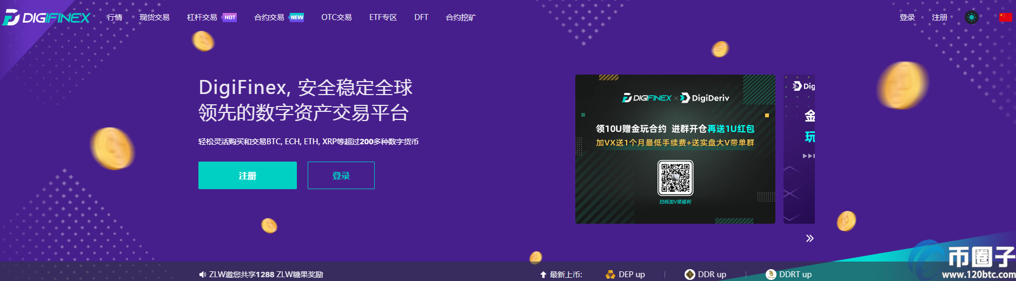
Task: Toggle the dark/light theme sun icon
Action: (x=971, y=17)
